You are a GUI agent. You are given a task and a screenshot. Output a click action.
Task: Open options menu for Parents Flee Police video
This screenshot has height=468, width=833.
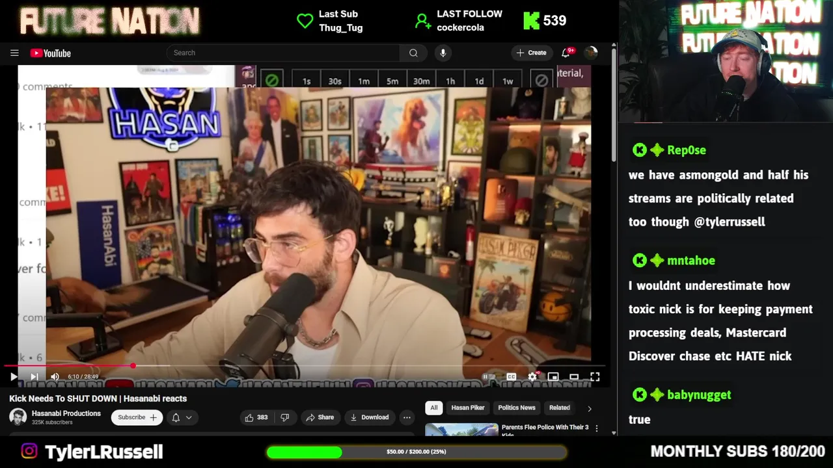tap(596, 430)
